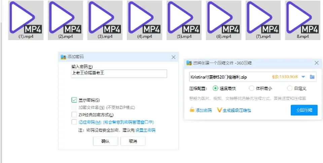Enable ZIP经典加密方式(L) checkbox

[x=74, y=114]
